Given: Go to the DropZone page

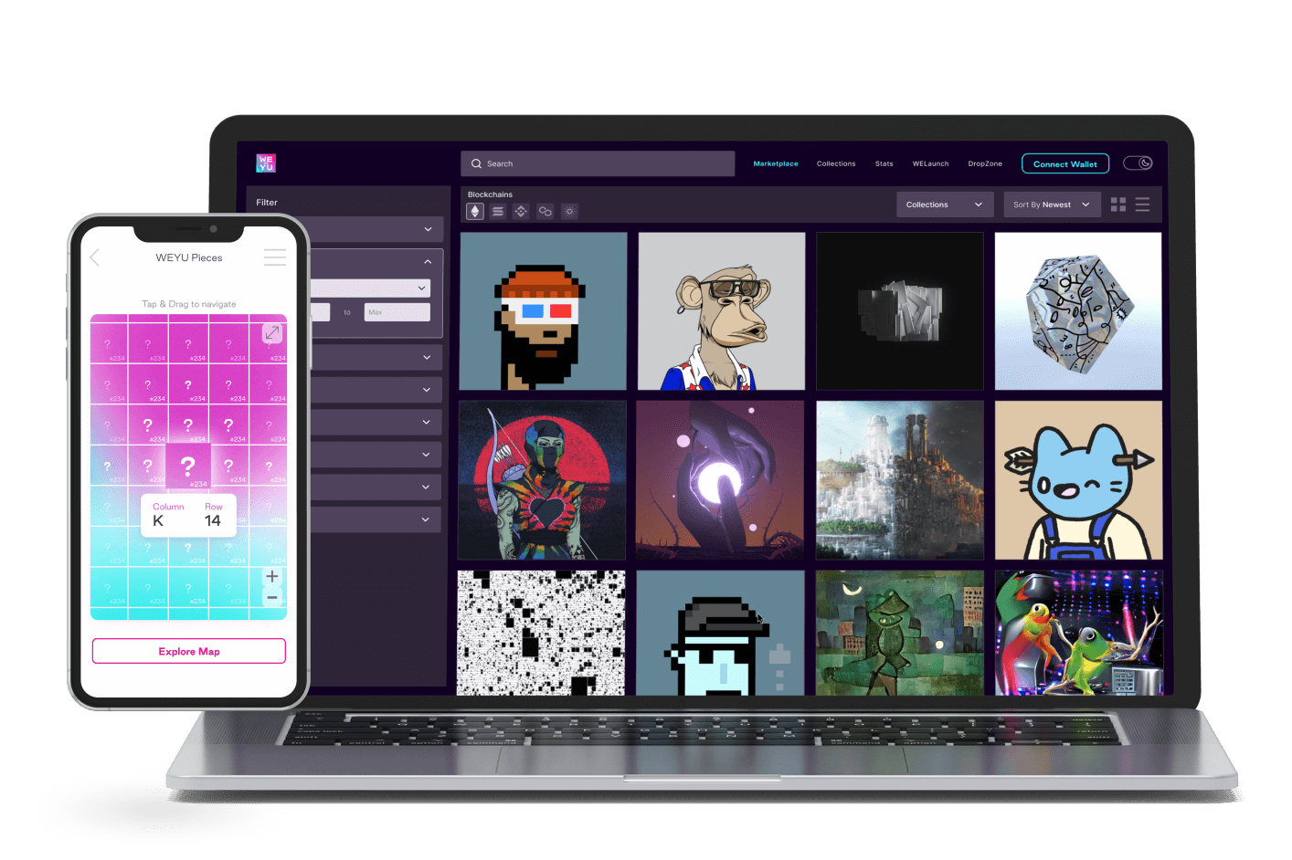Looking at the screenshot, I should [x=985, y=164].
